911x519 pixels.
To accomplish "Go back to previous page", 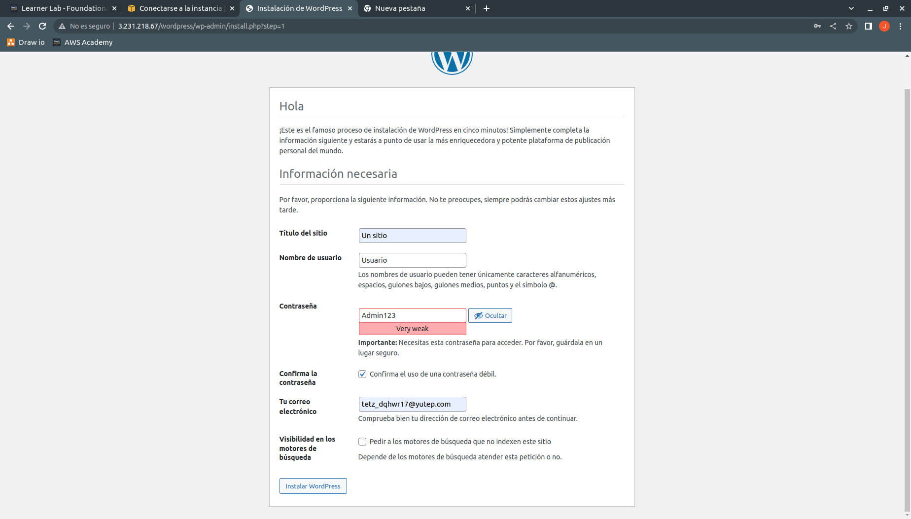I will [x=11, y=26].
